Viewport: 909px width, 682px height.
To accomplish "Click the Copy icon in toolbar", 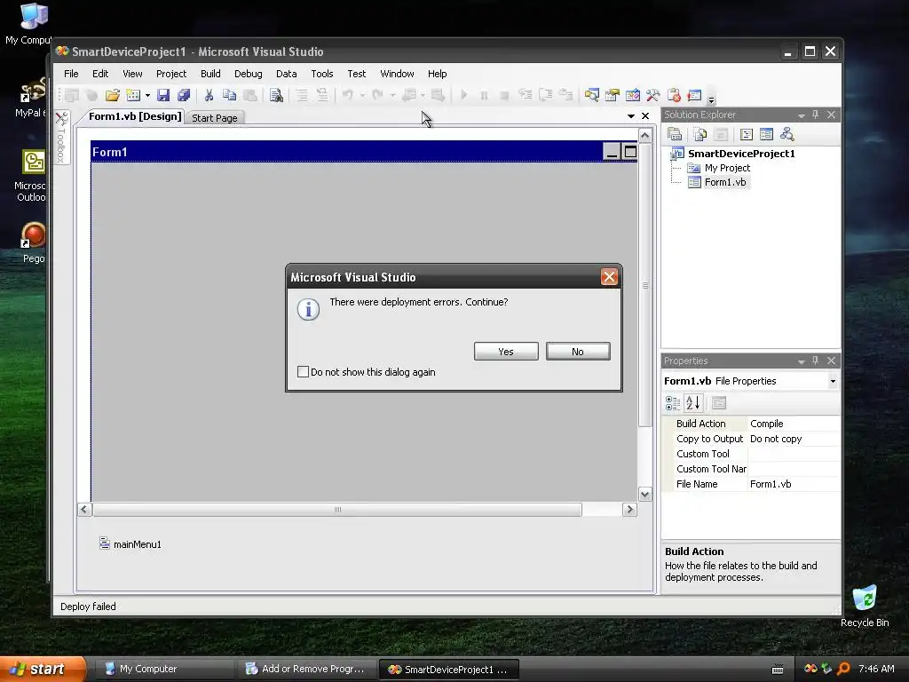I will (x=230, y=95).
